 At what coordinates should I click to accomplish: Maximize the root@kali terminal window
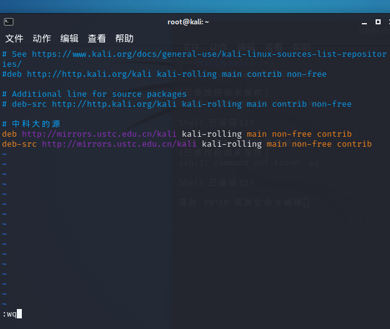378,22
